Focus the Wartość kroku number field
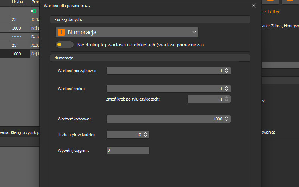 [164, 89]
